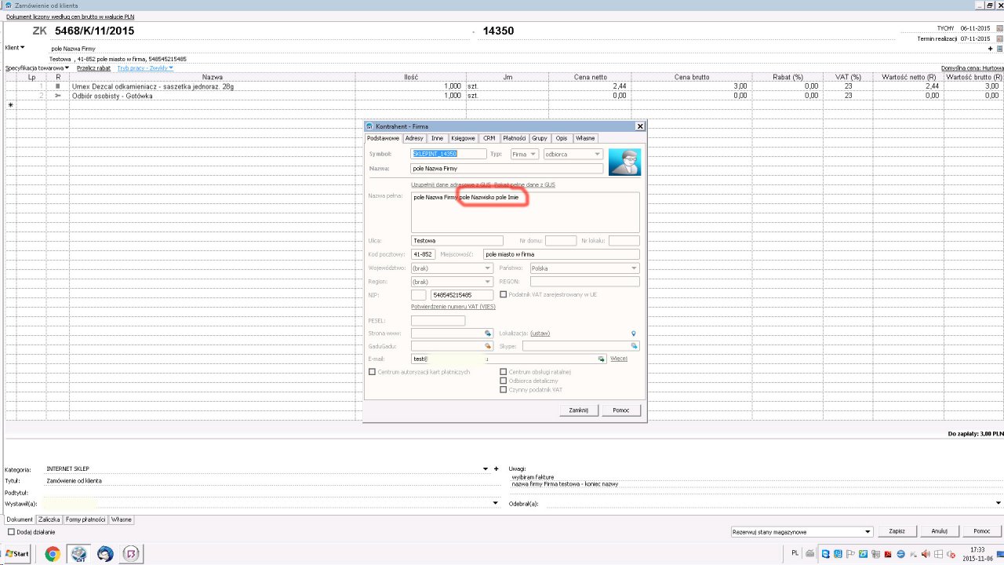Expand the Region dropdown
Screen dimensions: 1004x565
click(451, 282)
